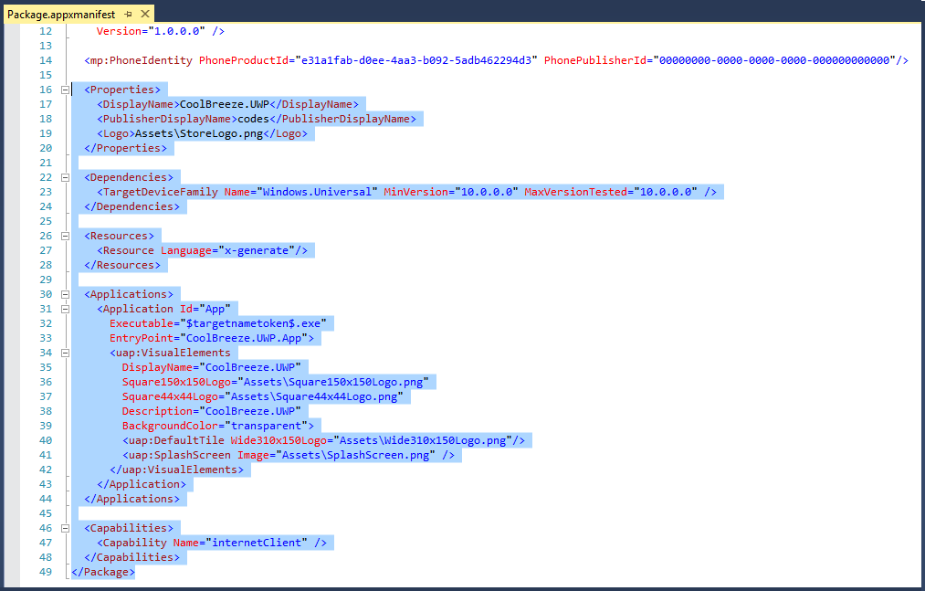Collapse the Resources section

click(x=64, y=236)
